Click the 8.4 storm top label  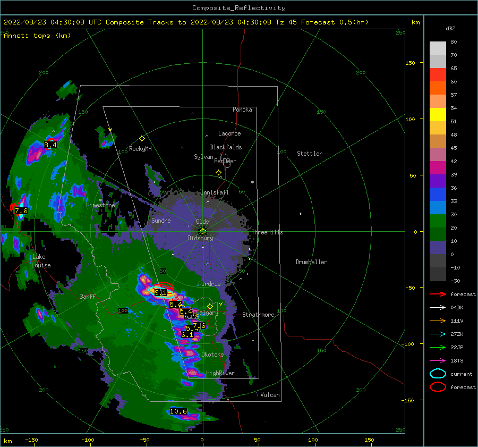tap(50, 145)
